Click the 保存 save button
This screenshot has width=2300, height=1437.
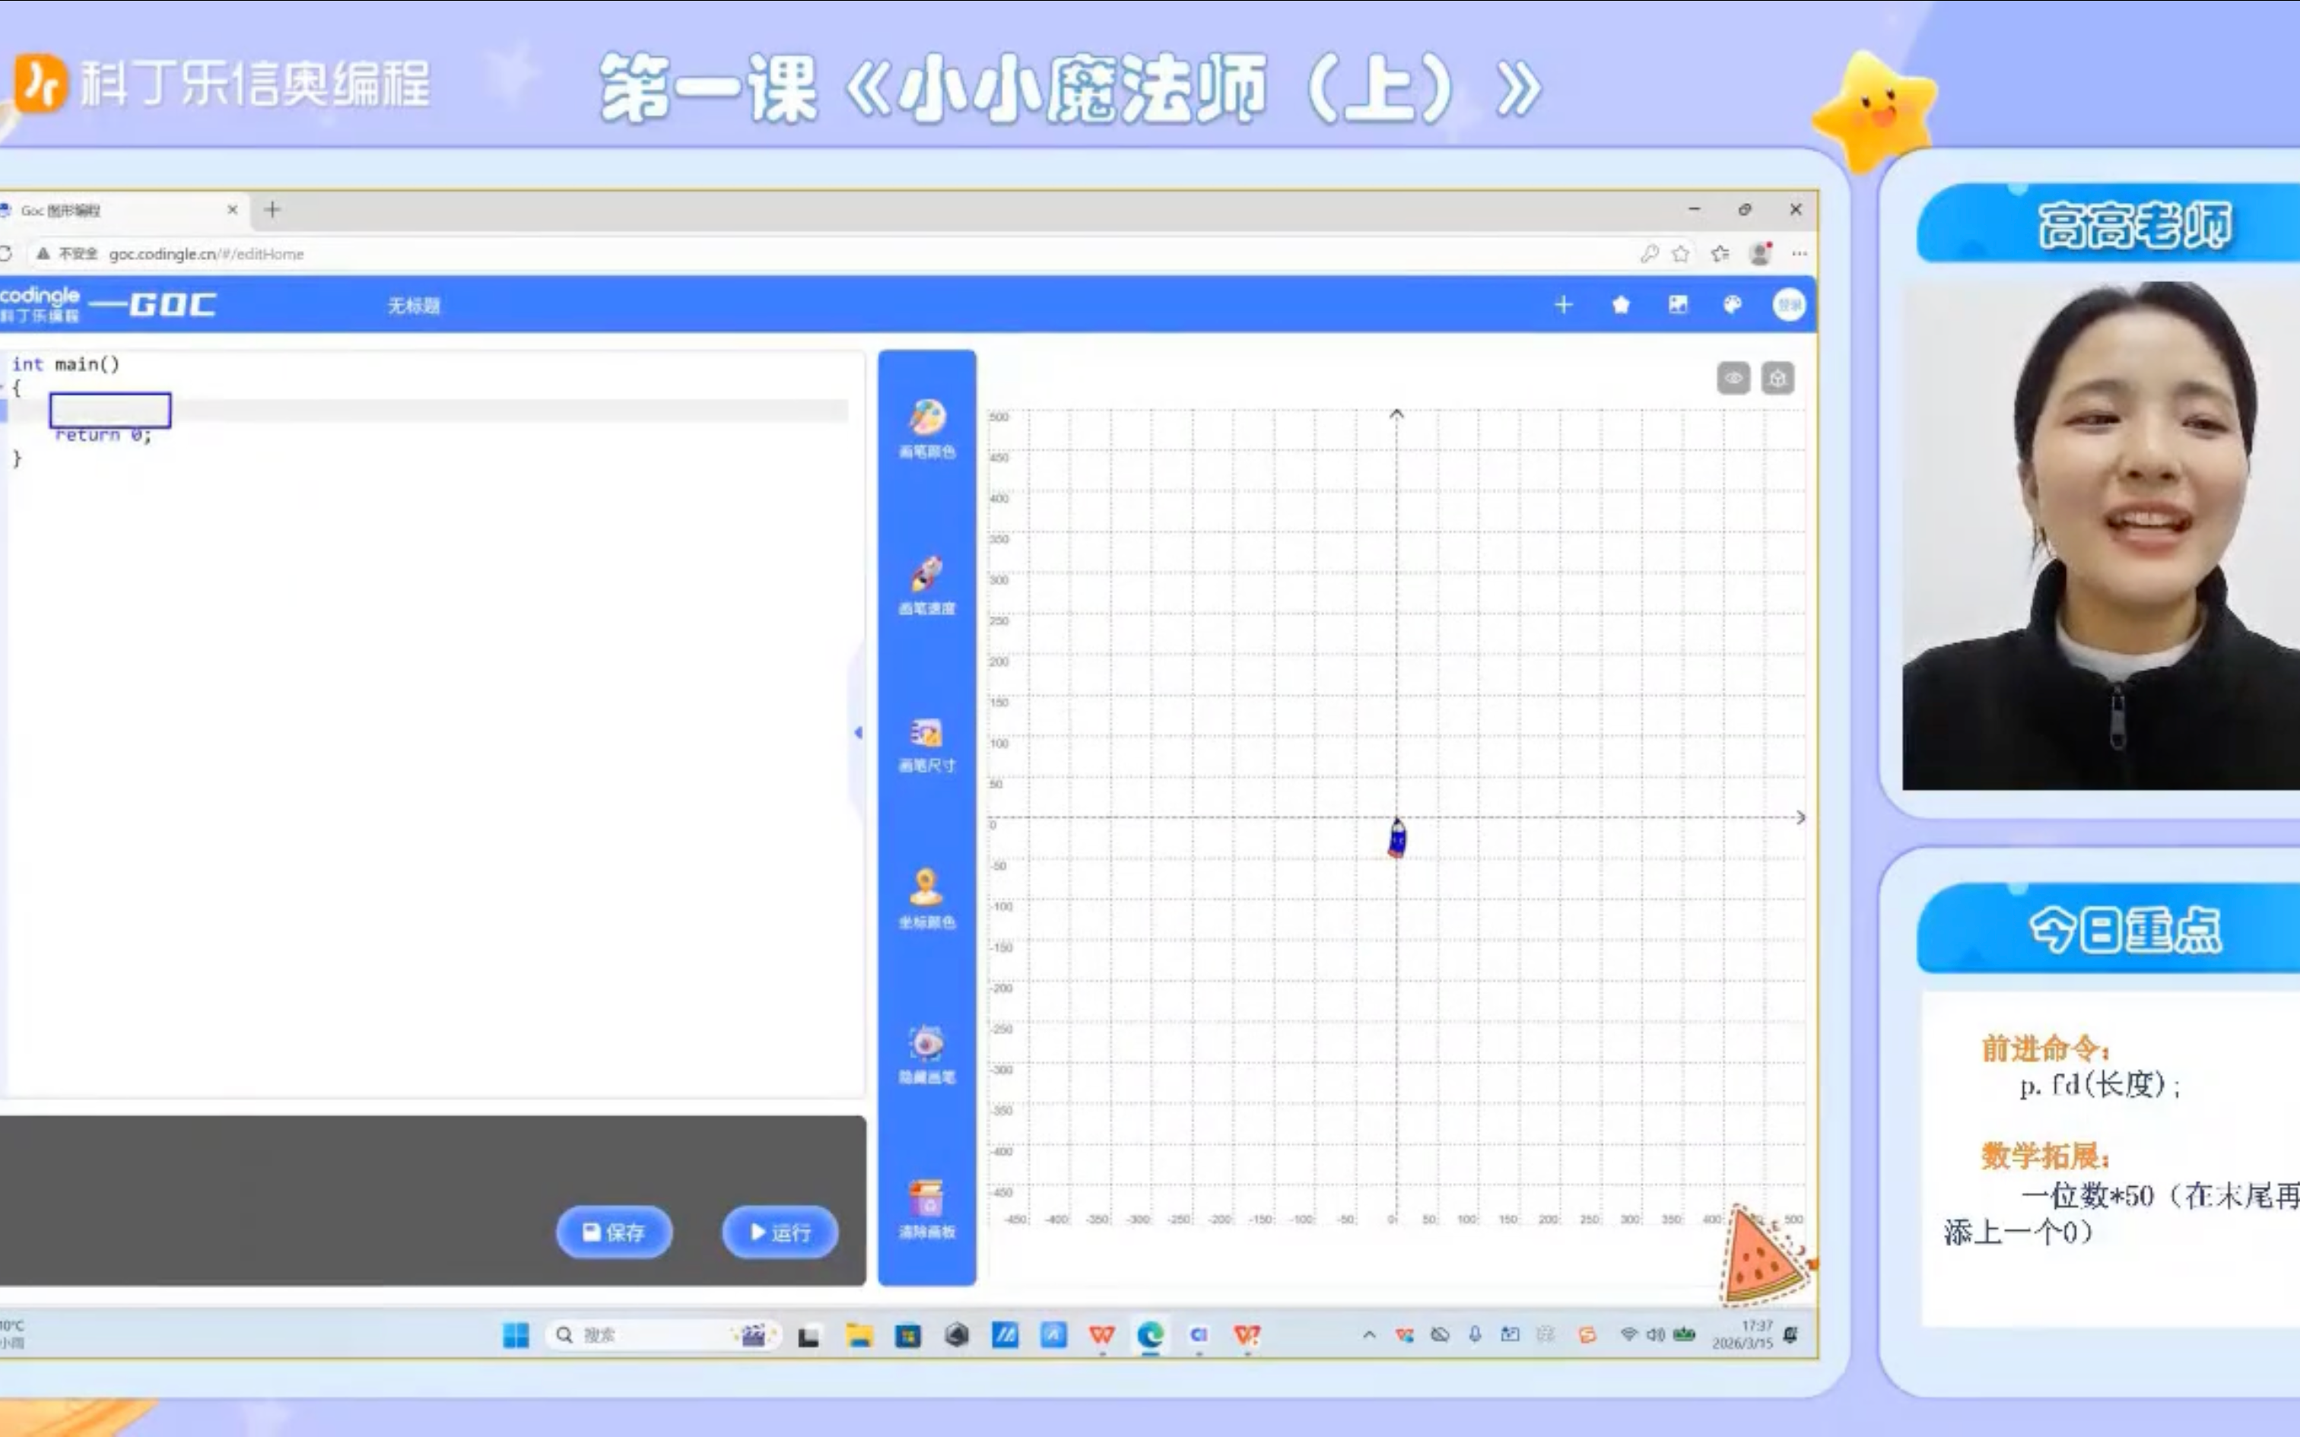(x=614, y=1232)
